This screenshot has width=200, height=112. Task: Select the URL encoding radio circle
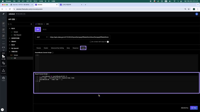[x=90, y=42]
